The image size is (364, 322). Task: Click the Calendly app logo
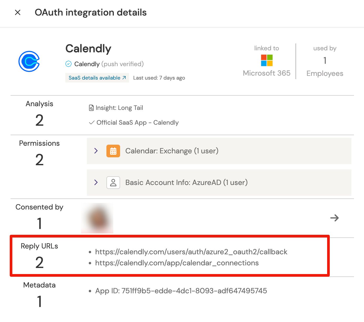[x=29, y=61]
